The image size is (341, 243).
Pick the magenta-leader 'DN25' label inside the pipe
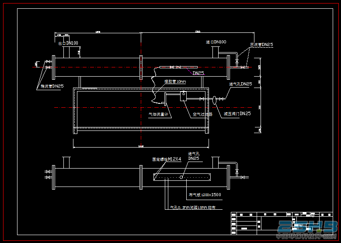[198, 73]
